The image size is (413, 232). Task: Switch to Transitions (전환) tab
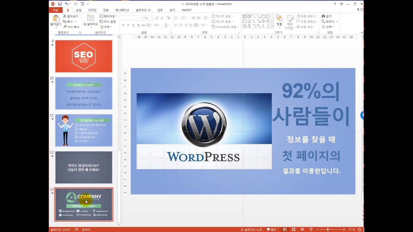[106, 10]
